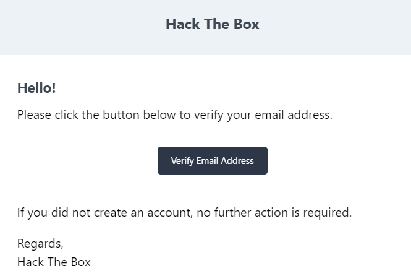This screenshot has height=276, width=411.
Task: Open the Hack The Box header link
Action: [x=213, y=24]
